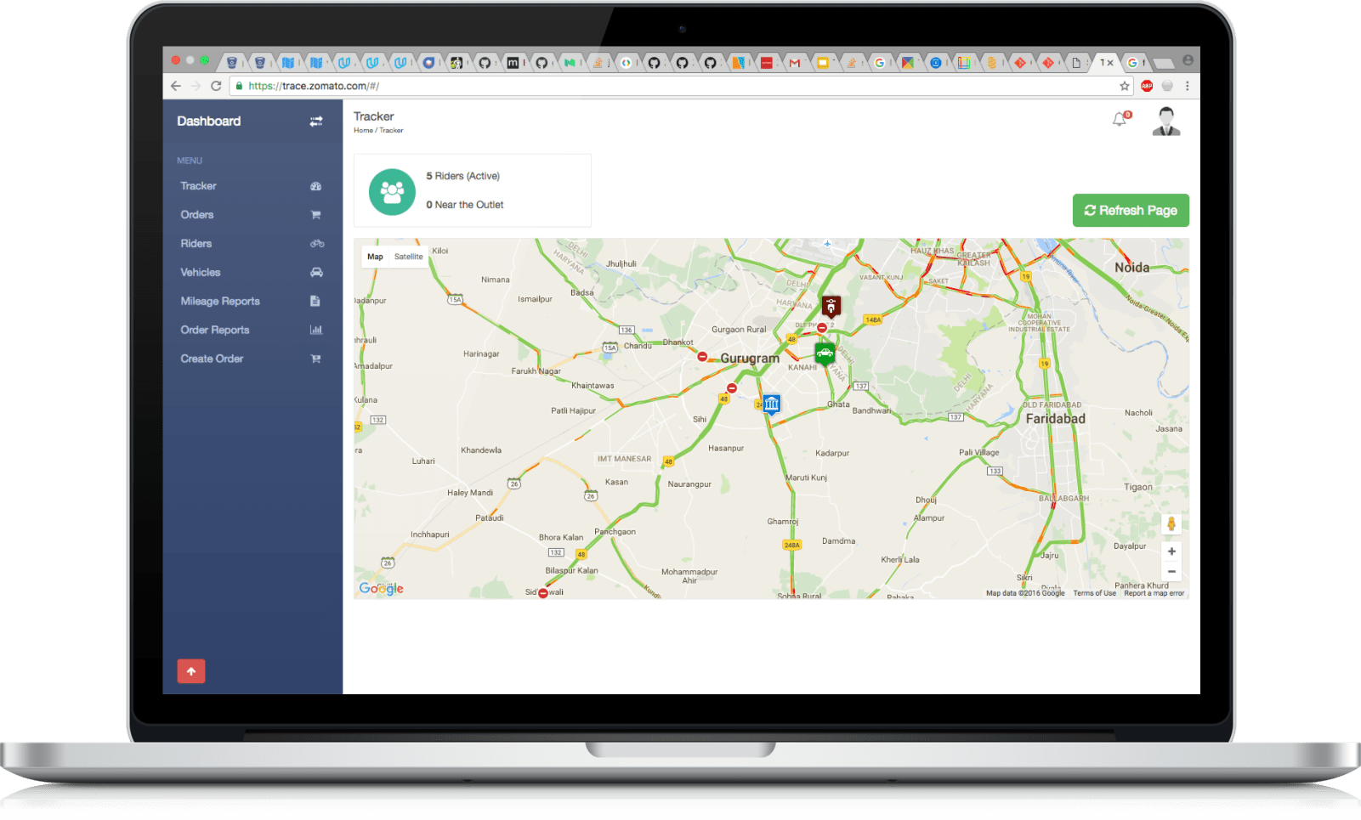
Task: Click the green car marker near Gurugram
Action: pos(825,353)
